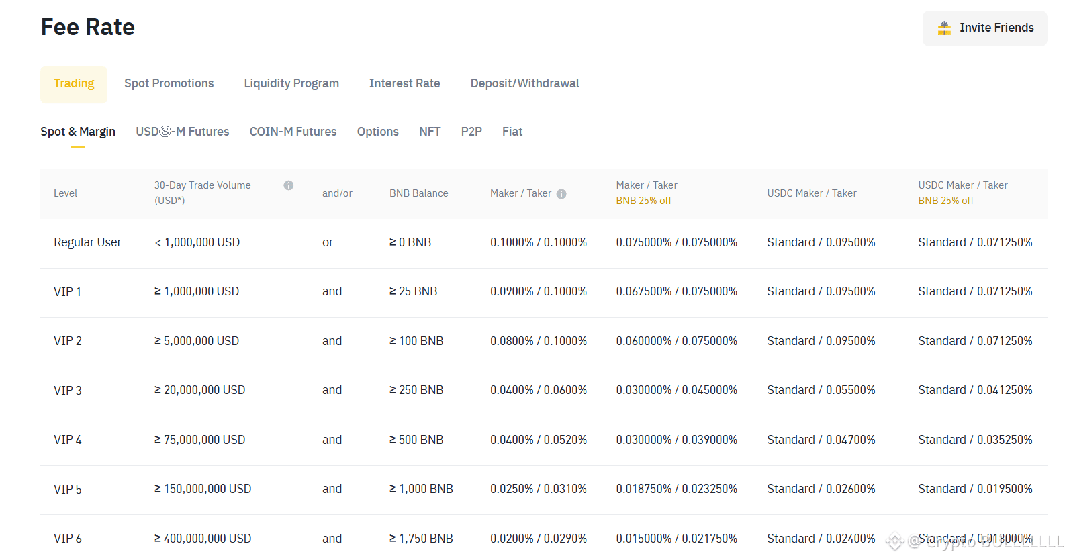
Task: Click BNB 25% off link under USDC Maker / Taker
Action: (946, 201)
